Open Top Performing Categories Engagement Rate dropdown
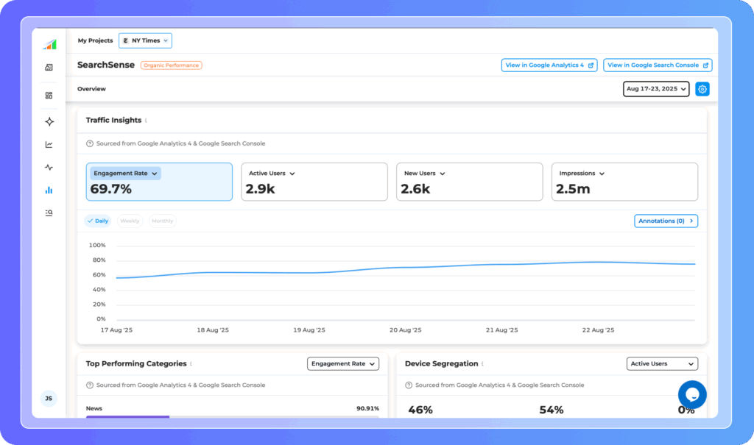 pyautogui.click(x=342, y=363)
